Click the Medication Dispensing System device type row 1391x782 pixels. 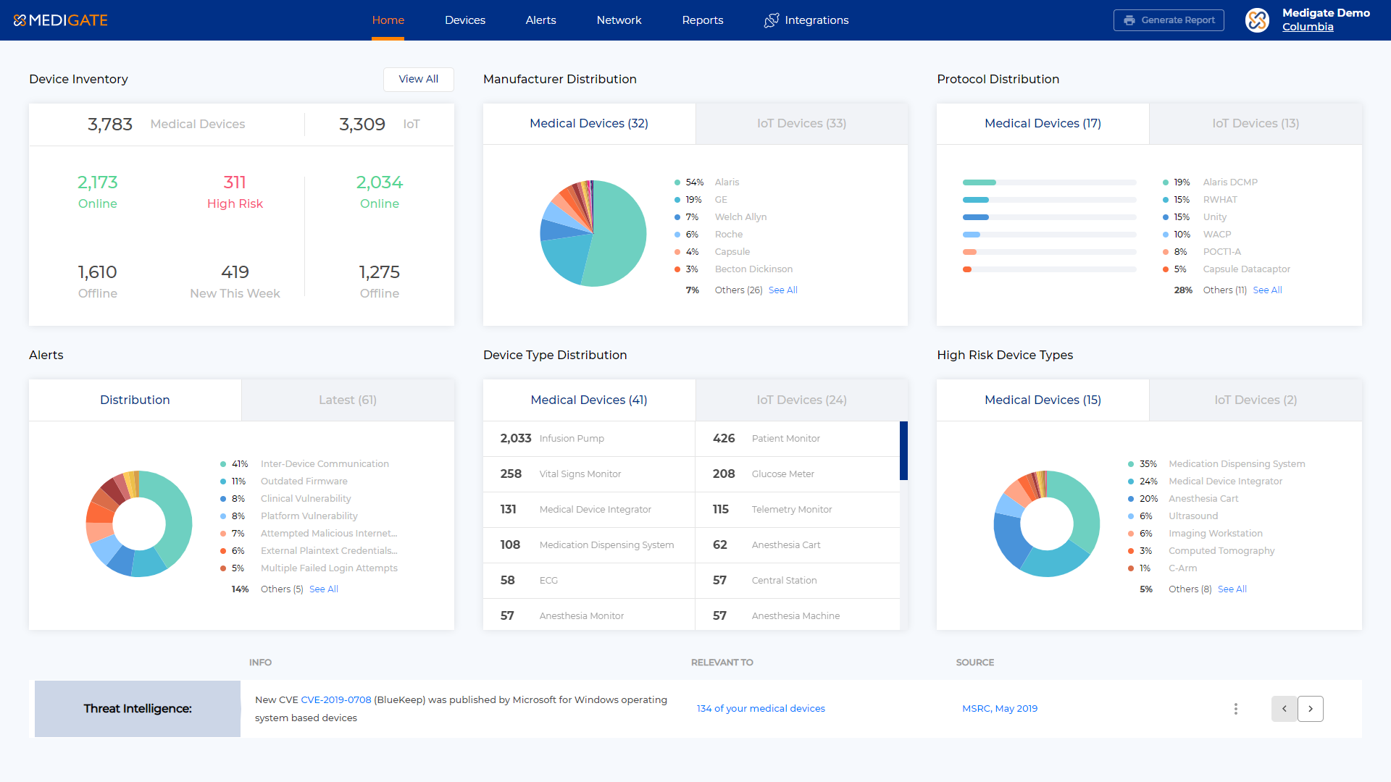(589, 545)
